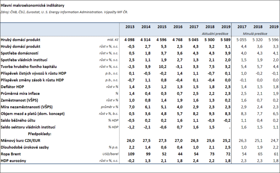The image size is (280, 173).
Task: Select fixed capital value 10,2 for 2015
Action: coord(163,67)
